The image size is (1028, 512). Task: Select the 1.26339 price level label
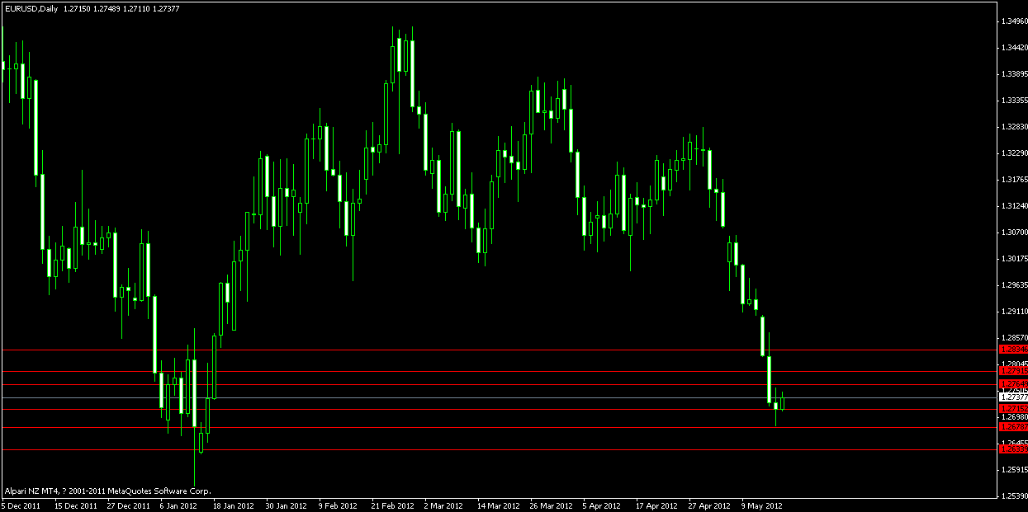[x=1013, y=449]
